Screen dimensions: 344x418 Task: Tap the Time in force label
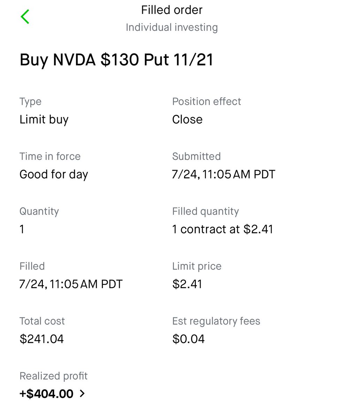[50, 156]
